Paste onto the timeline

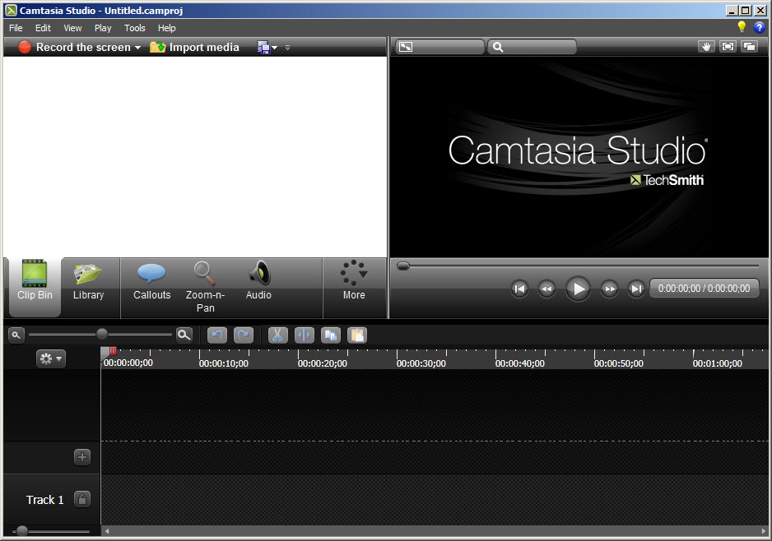tap(357, 335)
